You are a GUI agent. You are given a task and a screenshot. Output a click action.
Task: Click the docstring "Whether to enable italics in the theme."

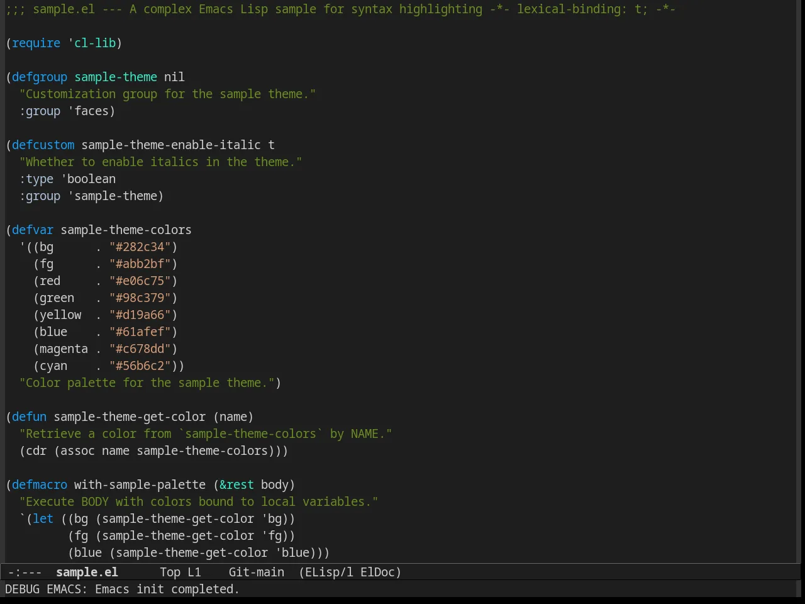(x=160, y=162)
